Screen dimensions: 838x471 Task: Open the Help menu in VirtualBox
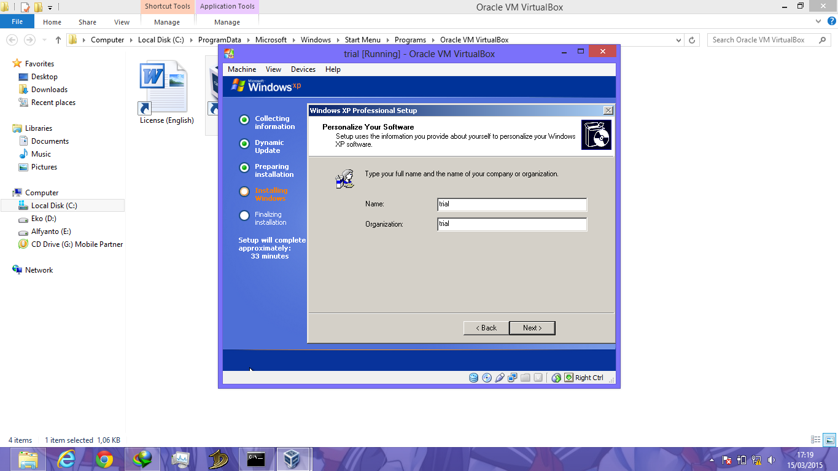click(333, 69)
